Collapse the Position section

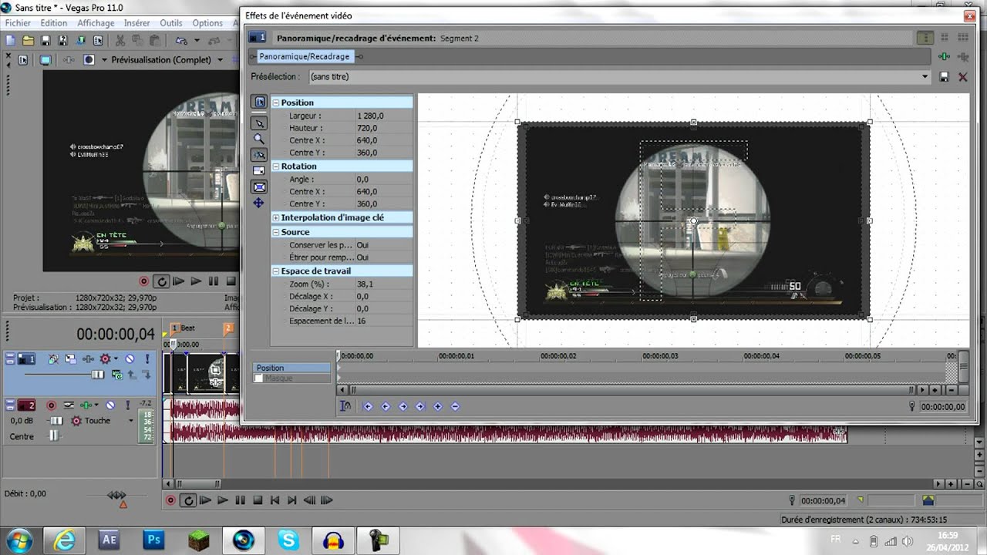click(x=276, y=103)
